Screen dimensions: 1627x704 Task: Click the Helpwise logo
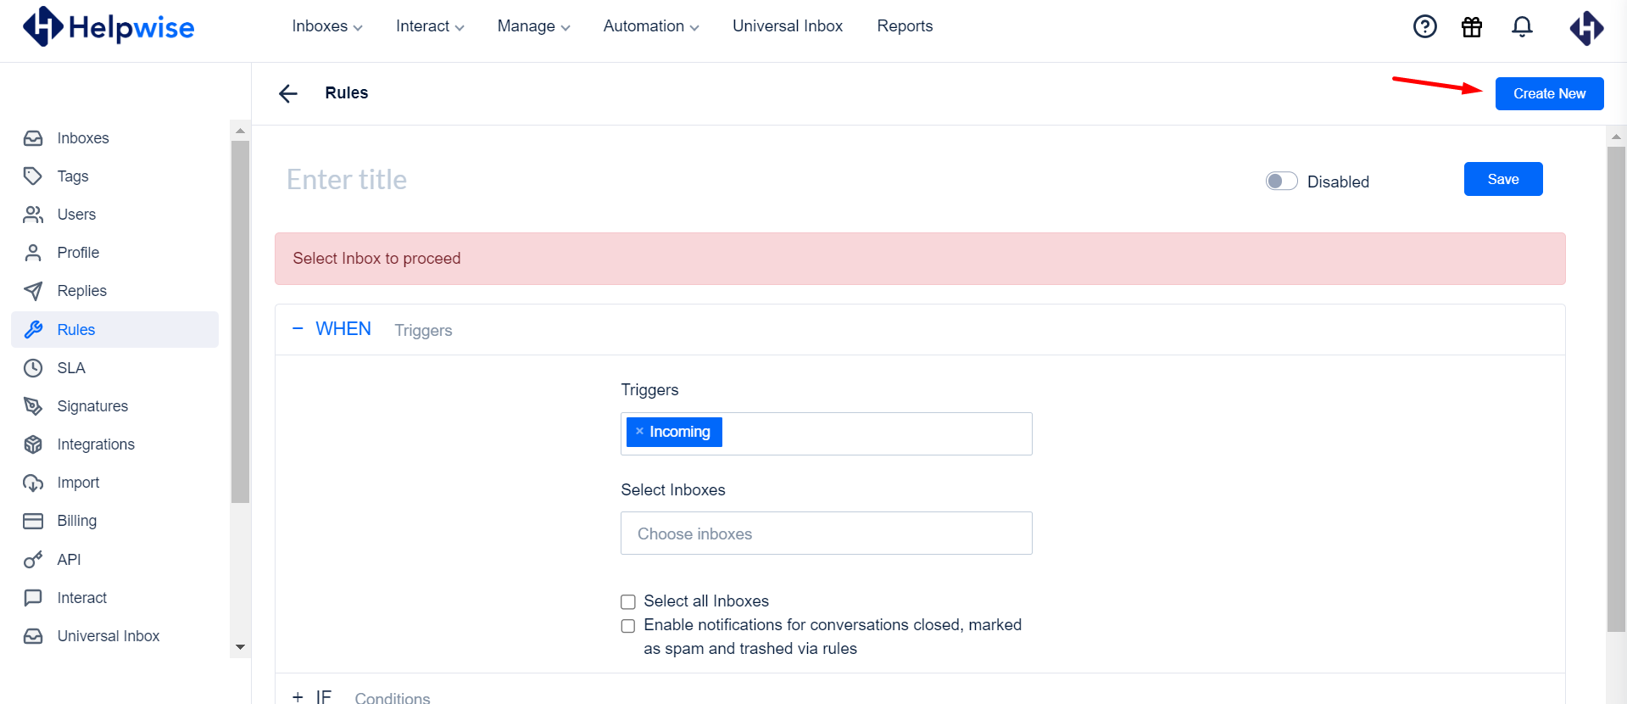(x=109, y=27)
